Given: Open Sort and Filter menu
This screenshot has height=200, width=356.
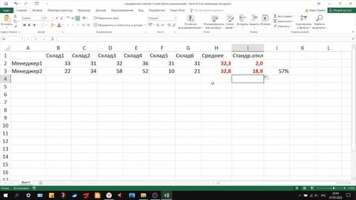Looking at the screenshot, I should point(304,22).
